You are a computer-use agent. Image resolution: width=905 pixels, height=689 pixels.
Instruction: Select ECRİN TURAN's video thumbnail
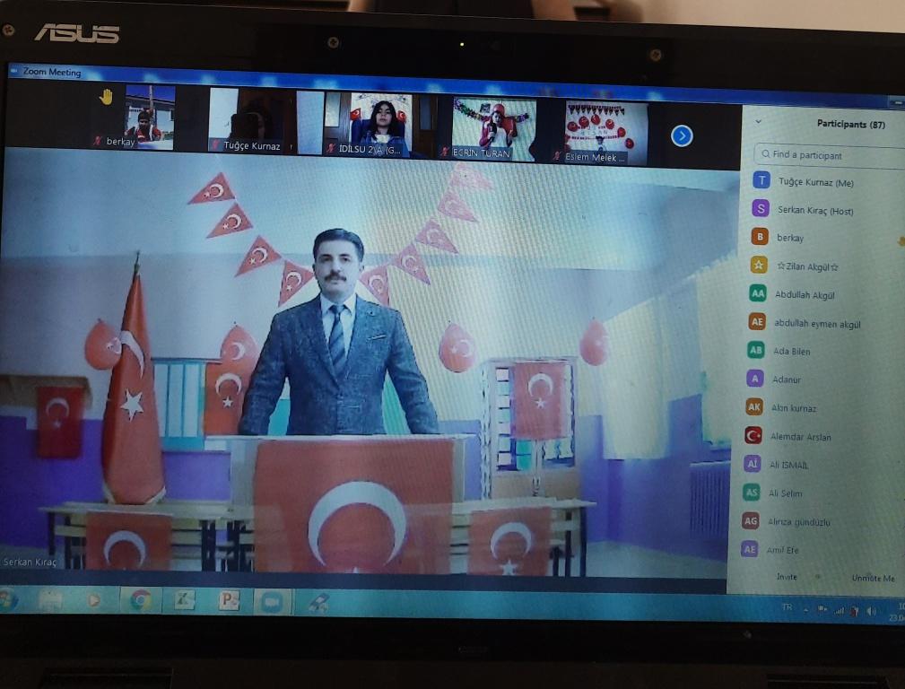(x=494, y=129)
